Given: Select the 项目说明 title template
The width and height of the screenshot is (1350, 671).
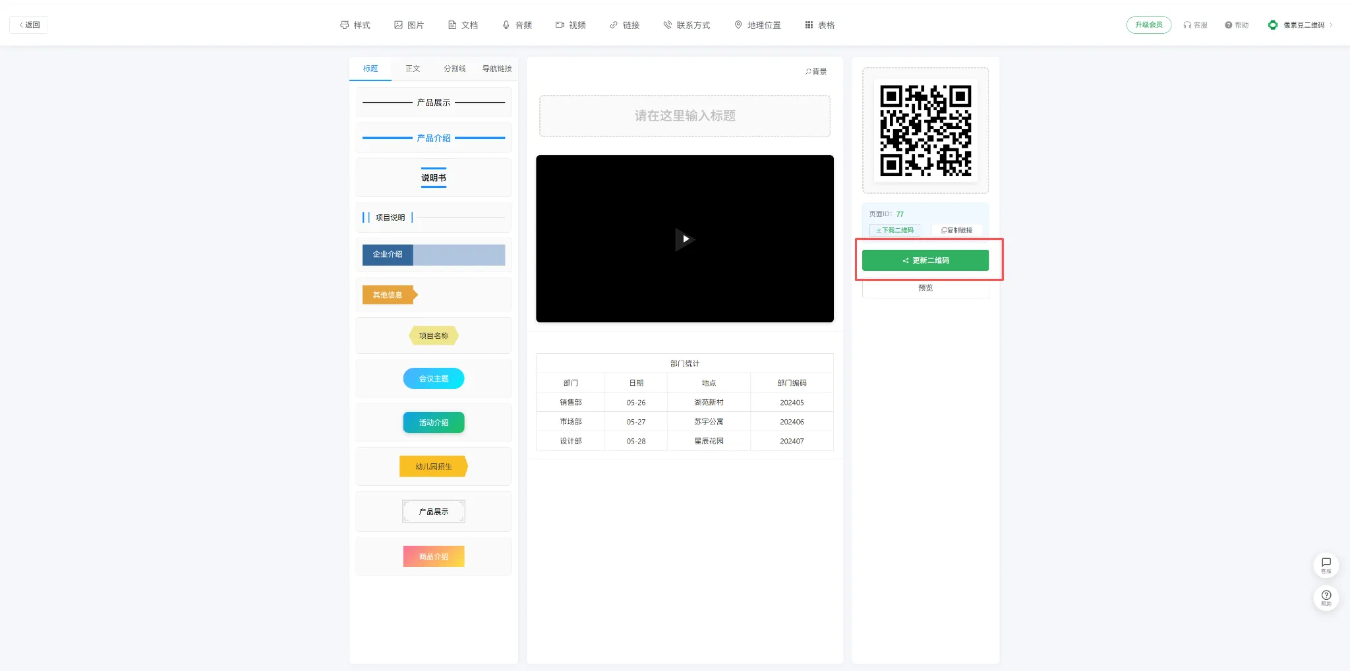Looking at the screenshot, I should pos(434,218).
